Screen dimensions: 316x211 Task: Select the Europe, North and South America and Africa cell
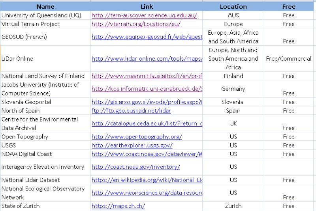[x=233, y=58]
